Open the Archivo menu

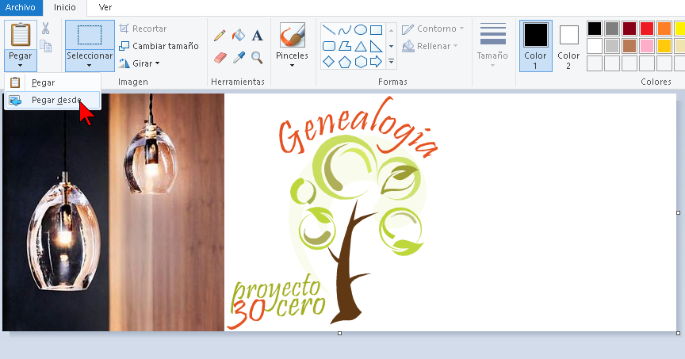[21, 7]
